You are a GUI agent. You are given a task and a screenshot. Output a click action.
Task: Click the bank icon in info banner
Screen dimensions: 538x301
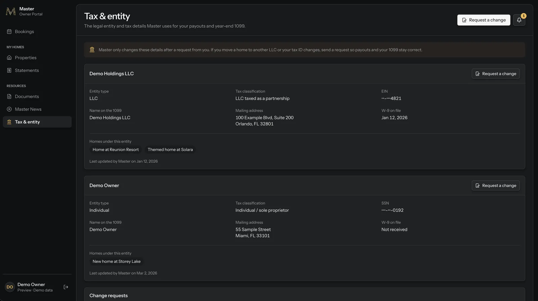click(92, 50)
